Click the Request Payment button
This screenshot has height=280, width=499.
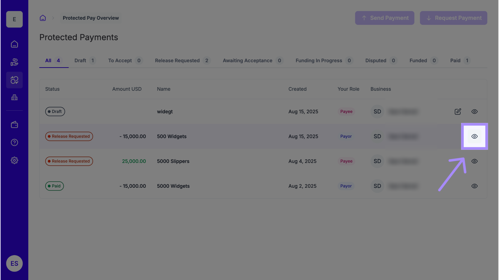pos(453,18)
